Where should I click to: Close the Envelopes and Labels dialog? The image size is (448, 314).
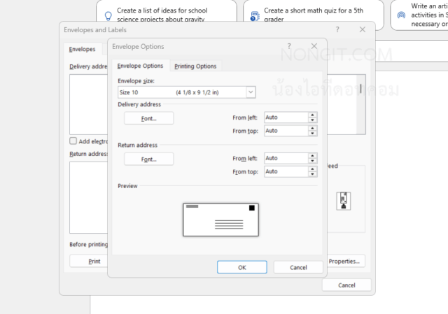(x=363, y=29)
